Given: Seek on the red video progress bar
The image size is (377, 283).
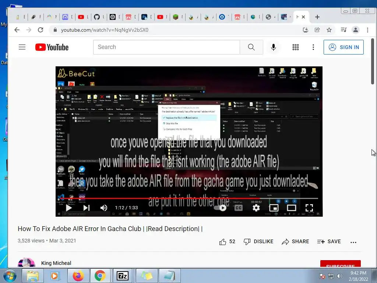Looking at the screenshot, I should (189, 199).
